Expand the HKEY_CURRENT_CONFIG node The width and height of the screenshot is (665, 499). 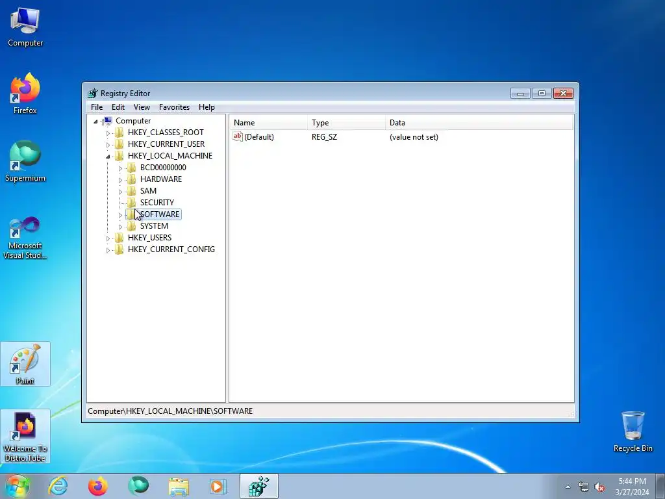tap(108, 250)
